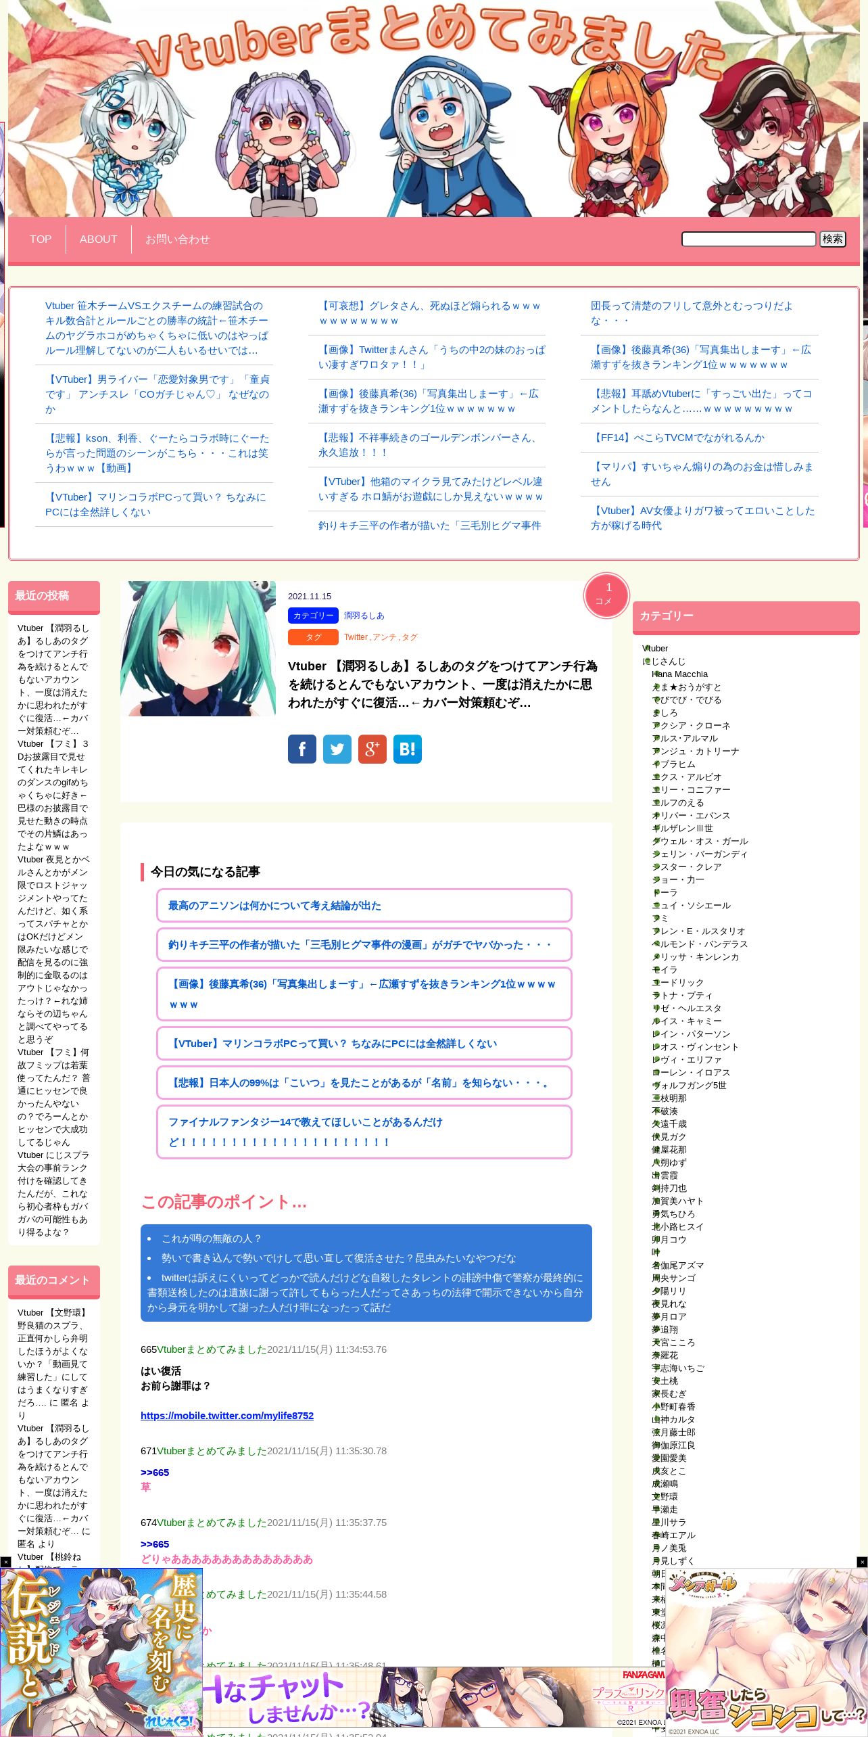Select アクシア・クローネ category
The image size is (868, 1737).
point(692,725)
